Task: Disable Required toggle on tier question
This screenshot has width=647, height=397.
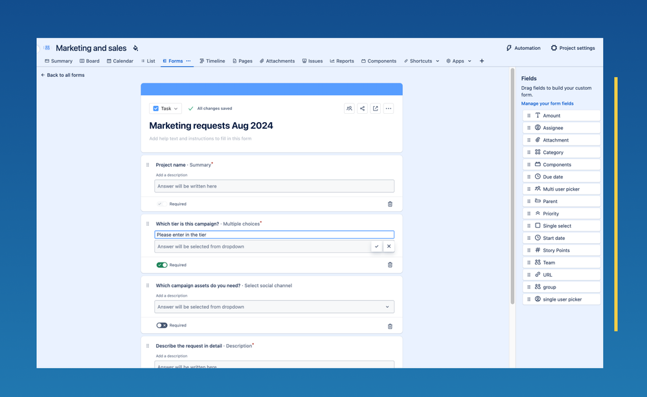Action: pos(162,265)
